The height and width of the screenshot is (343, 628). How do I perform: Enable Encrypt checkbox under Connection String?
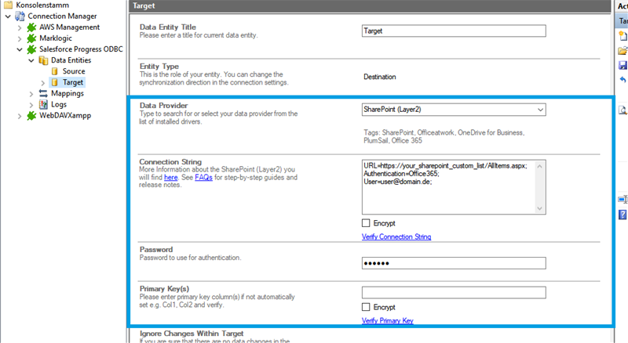click(x=367, y=223)
